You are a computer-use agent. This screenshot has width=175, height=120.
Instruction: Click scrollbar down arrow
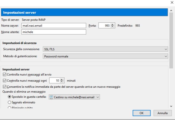171,106
